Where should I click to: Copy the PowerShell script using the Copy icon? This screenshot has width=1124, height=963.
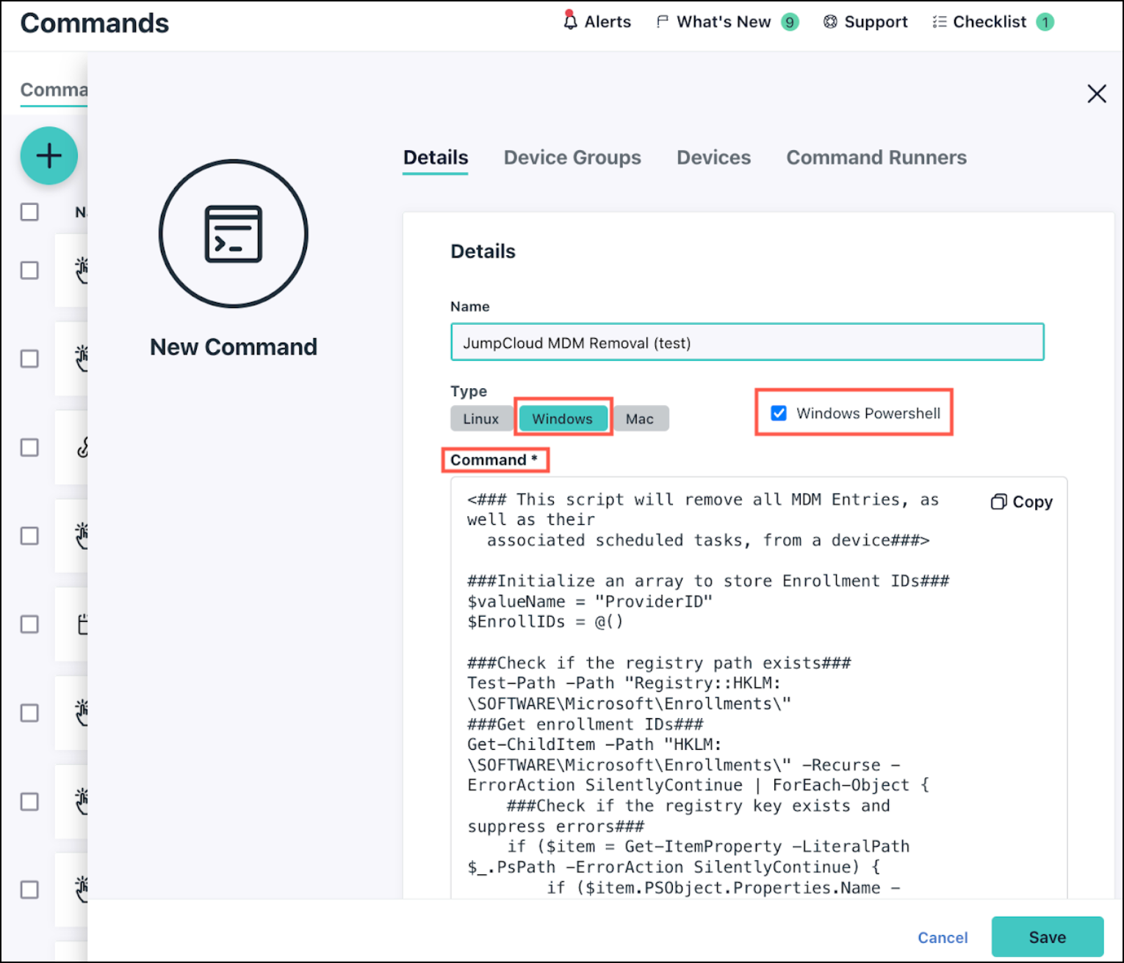point(1021,501)
